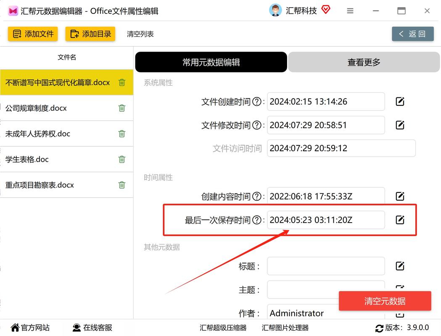Click 添加目录 button

pos(90,34)
